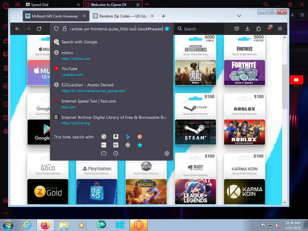Open the extensions puzzle icon

coord(258,29)
